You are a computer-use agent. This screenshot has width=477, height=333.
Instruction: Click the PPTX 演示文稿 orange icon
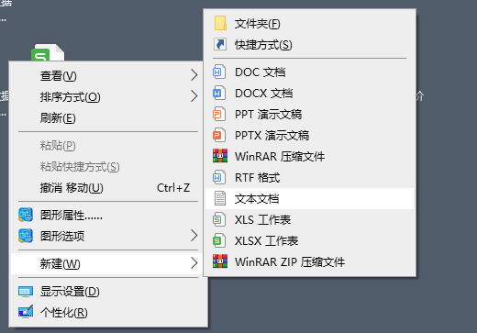click(x=219, y=135)
